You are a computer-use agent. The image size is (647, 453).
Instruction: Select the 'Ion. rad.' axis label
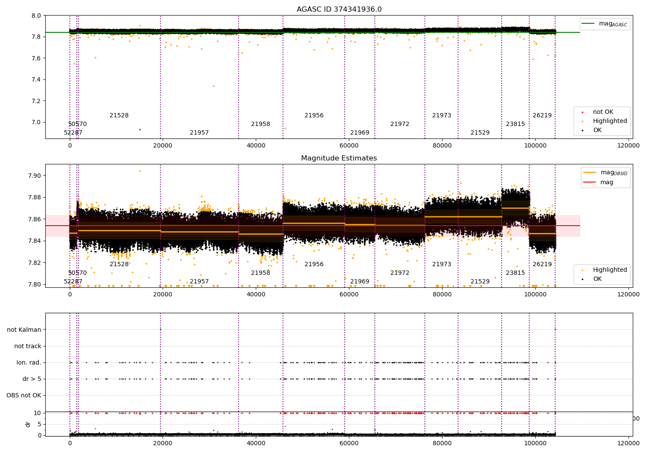[29, 362]
